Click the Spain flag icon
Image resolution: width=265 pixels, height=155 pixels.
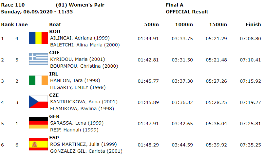point(38,144)
